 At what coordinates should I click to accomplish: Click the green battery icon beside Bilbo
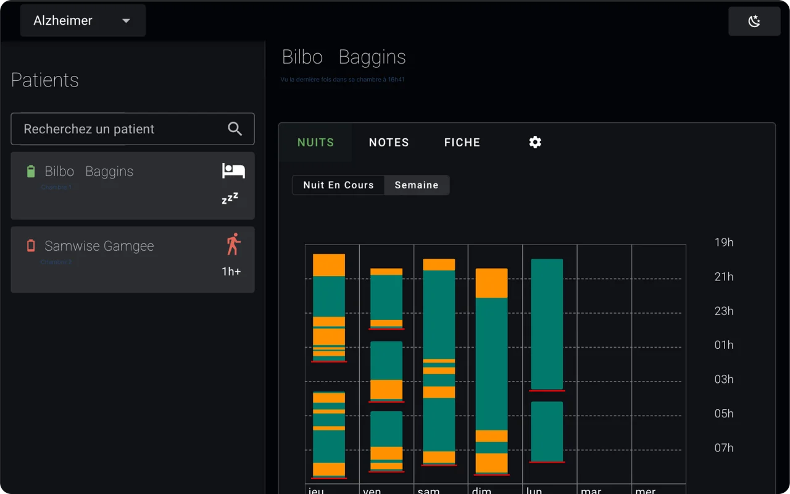(x=31, y=172)
